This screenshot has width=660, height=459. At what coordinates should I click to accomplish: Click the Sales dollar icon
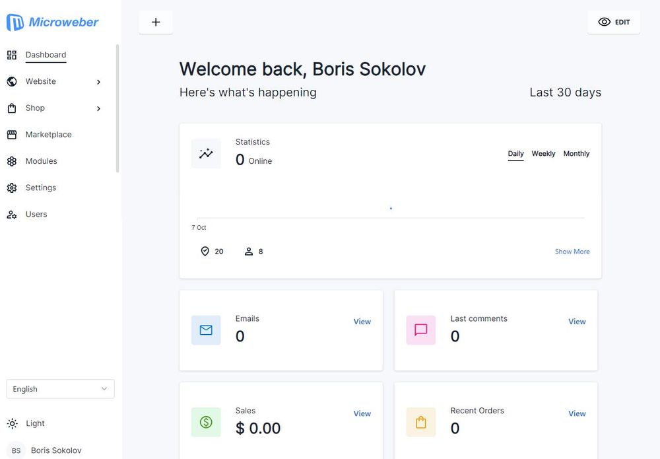(206, 422)
